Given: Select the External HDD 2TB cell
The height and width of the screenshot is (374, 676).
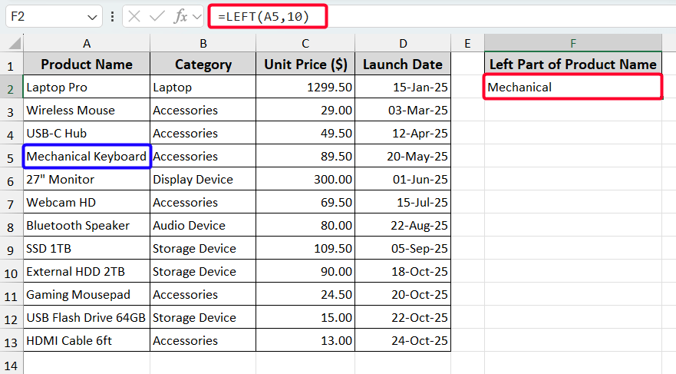Looking at the screenshot, I should pyautogui.click(x=87, y=271).
